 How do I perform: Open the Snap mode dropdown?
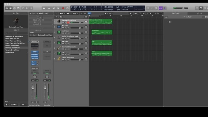(131, 13)
